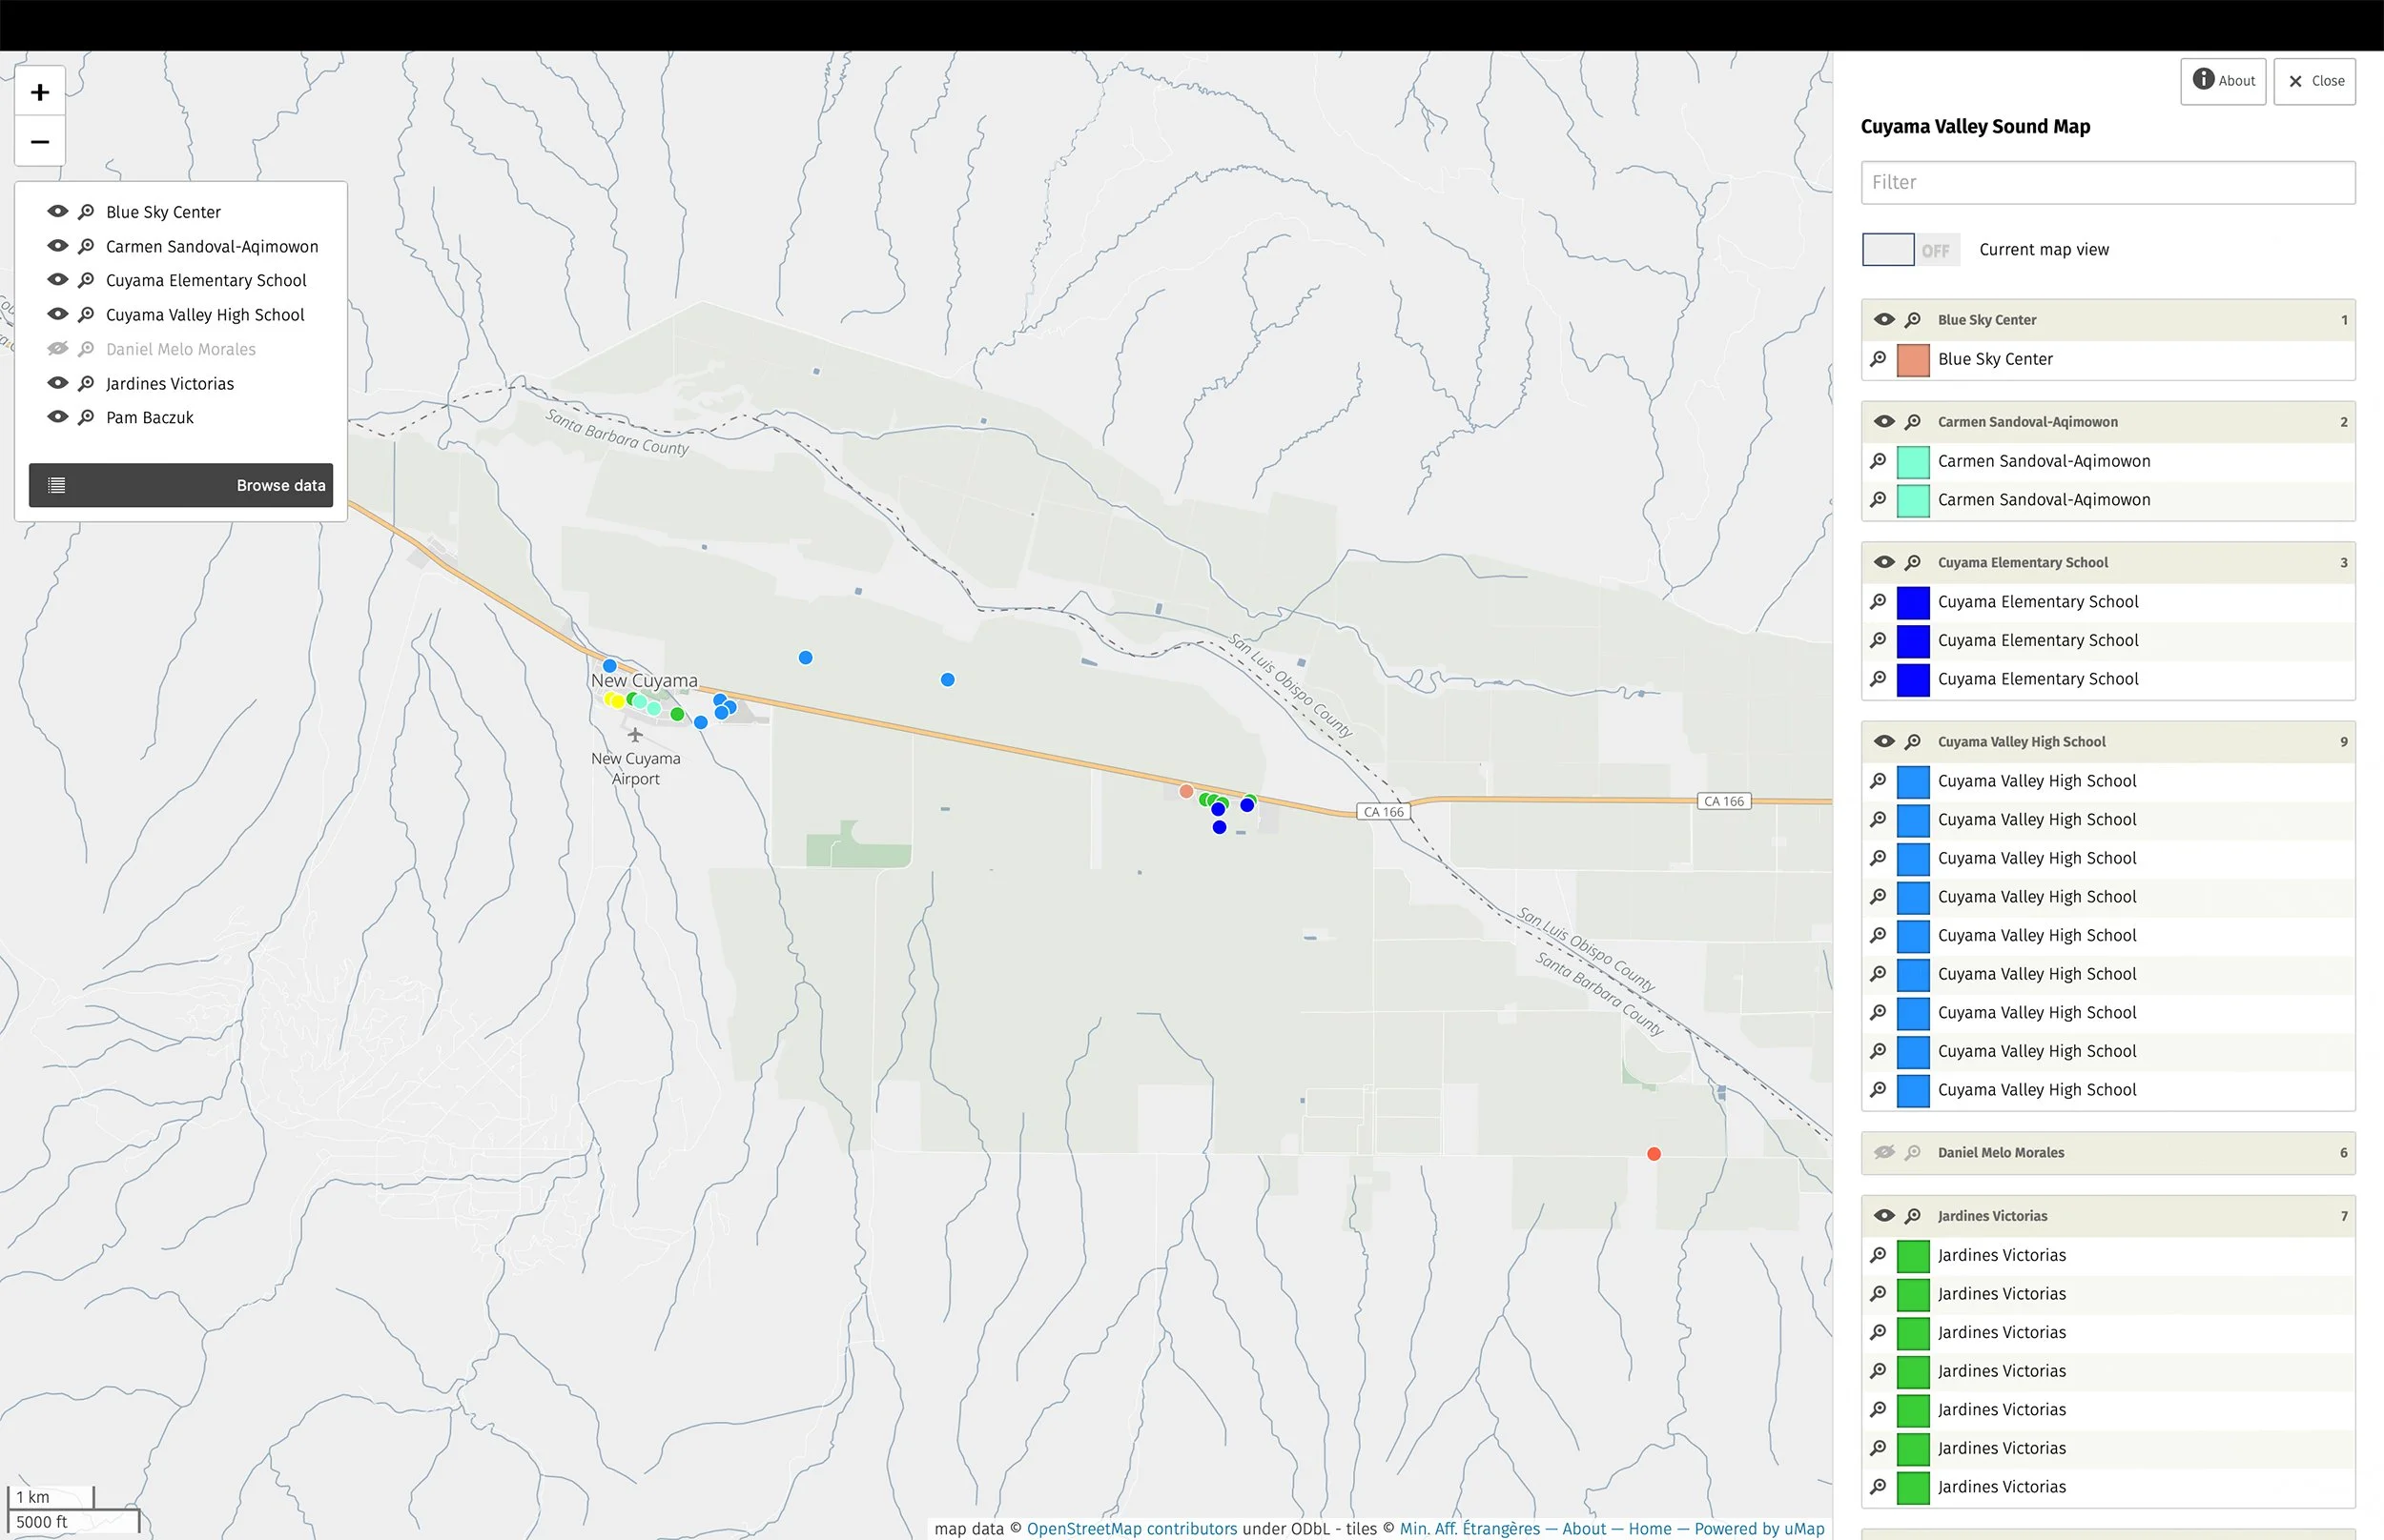Click the Browse data button
The image size is (2384, 1540).
[x=181, y=485]
